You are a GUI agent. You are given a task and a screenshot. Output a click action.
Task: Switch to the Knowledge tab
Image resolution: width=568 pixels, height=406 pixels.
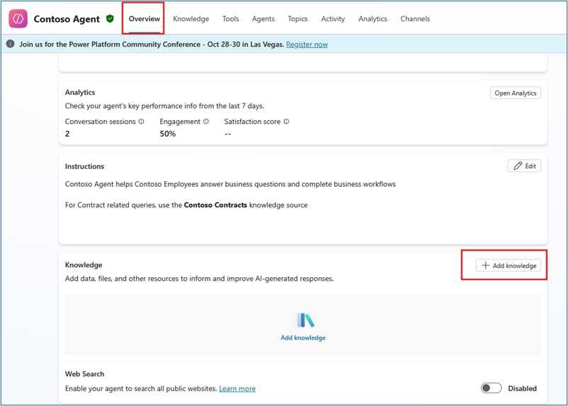click(191, 18)
